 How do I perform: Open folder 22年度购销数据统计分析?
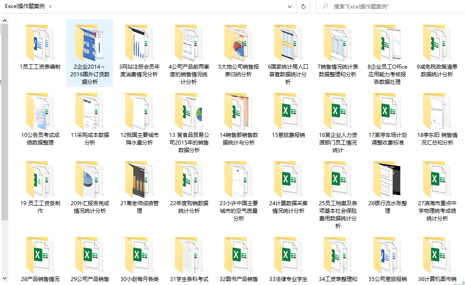(x=189, y=187)
